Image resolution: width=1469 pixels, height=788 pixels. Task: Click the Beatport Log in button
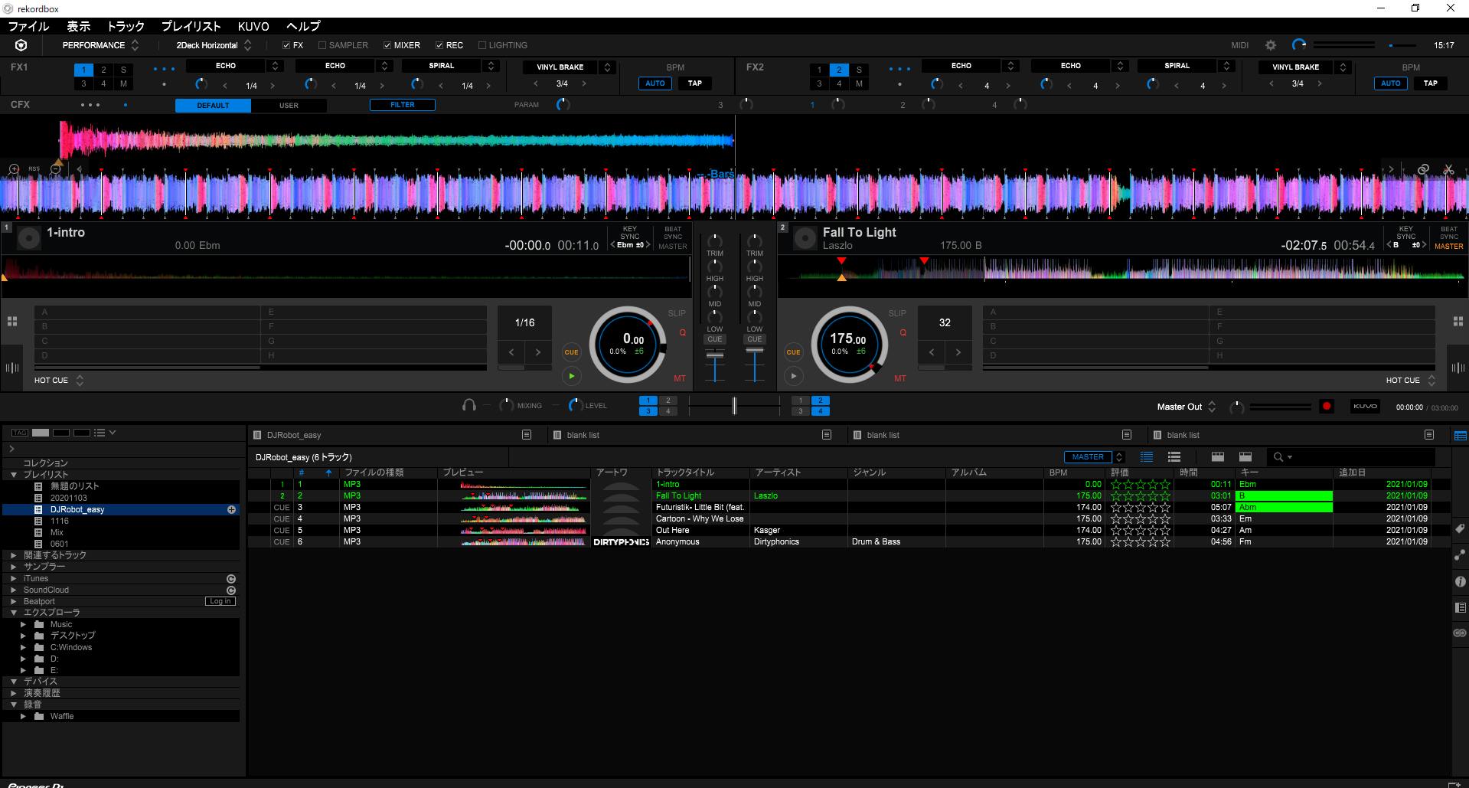[220, 601]
